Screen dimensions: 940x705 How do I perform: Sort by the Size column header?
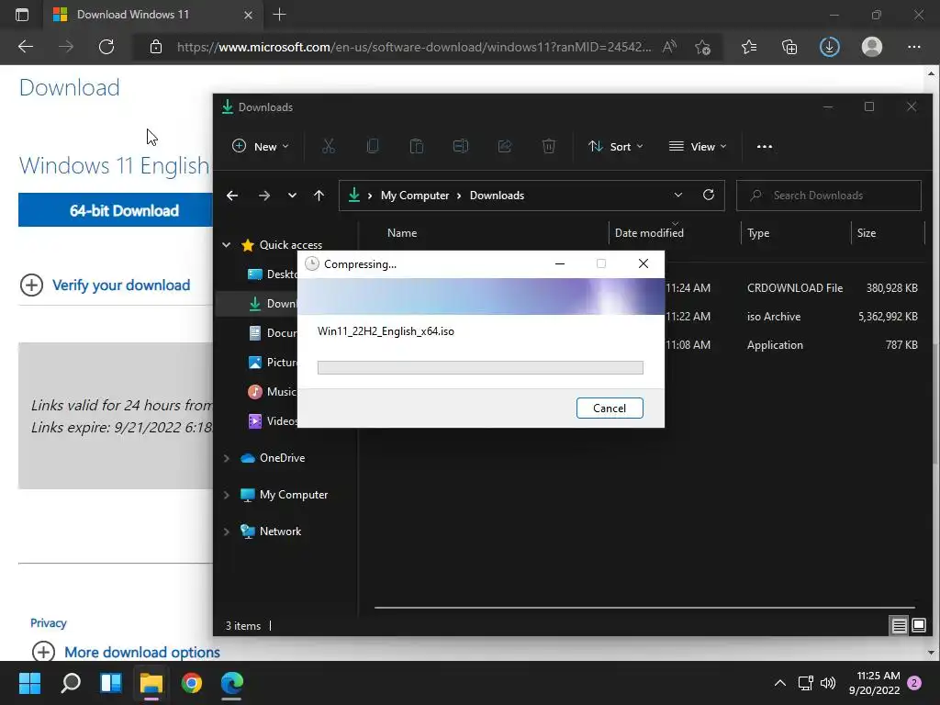[x=867, y=233]
